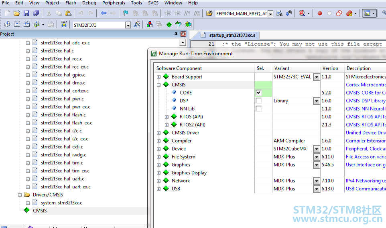Open the Pack Installer icon

click(x=188, y=24)
